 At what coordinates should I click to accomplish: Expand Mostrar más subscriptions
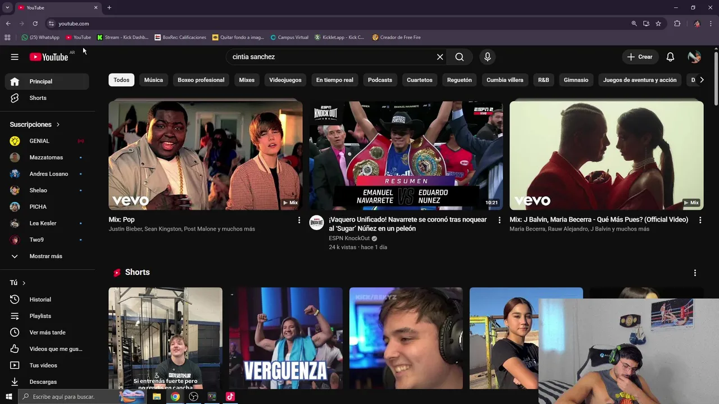[x=47, y=256]
